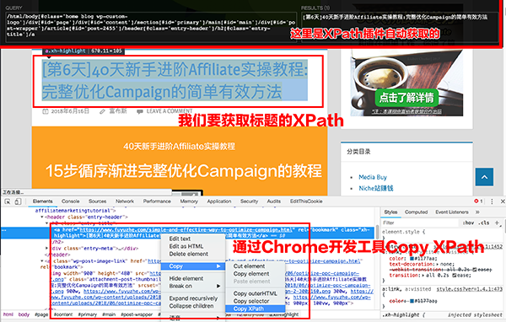Activate the inspect element picker icon

coord(8,201)
